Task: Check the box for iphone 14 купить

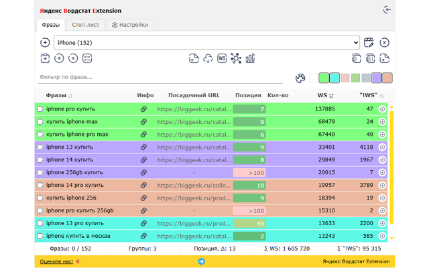Action: pos(40,159)
